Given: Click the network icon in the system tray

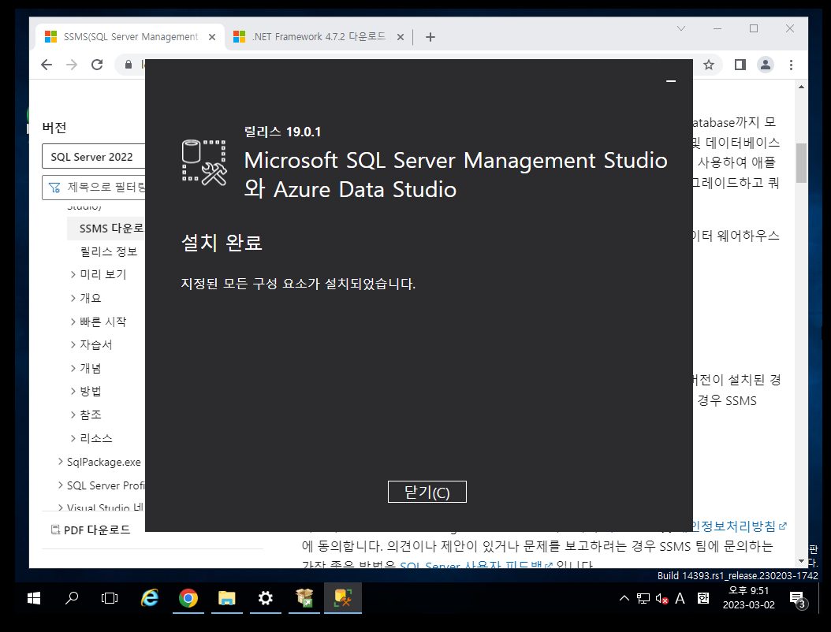Looking at the screenshot, I should point(643,599).
